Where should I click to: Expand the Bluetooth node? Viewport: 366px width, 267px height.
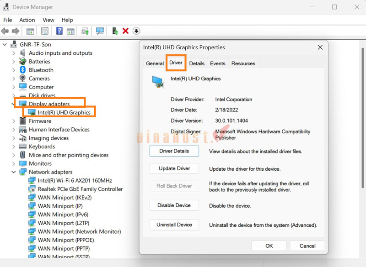click(14, 70)
